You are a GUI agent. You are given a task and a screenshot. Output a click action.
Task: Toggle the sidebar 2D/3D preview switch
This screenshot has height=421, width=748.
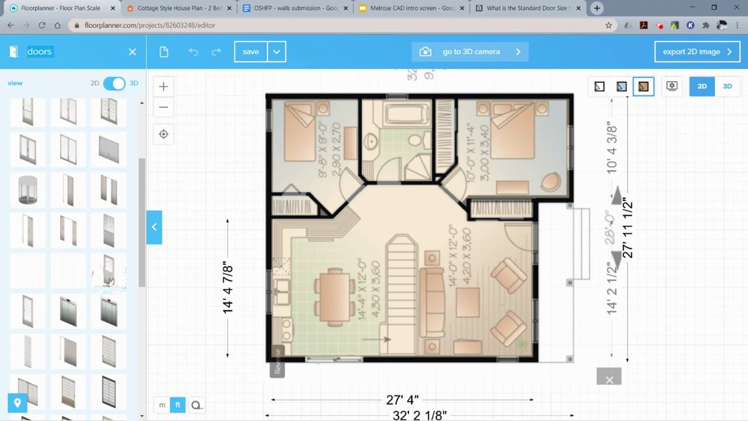(114, 83)
